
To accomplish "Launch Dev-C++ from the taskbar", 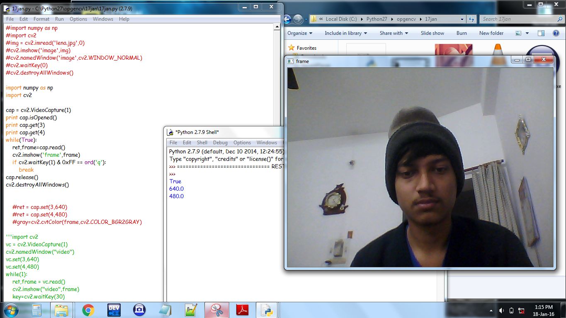I will [x=114, y=310].
